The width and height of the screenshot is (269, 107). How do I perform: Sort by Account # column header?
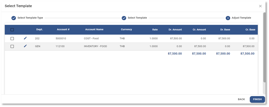pyautogui.click(x=63, y=30)
